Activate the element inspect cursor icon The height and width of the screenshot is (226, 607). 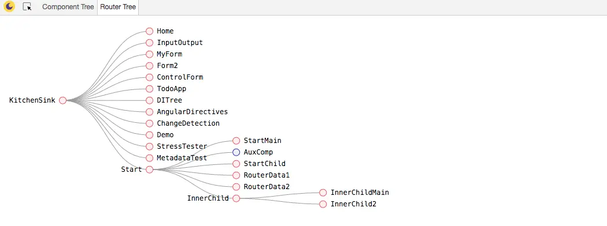click(27, 6)
